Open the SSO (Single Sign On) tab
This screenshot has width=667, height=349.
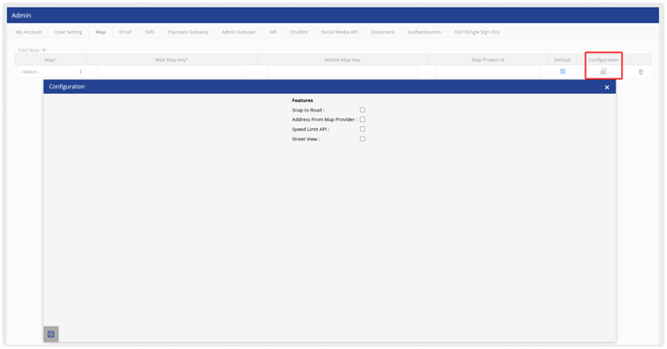pyautogui.click(x=476, y=32)
